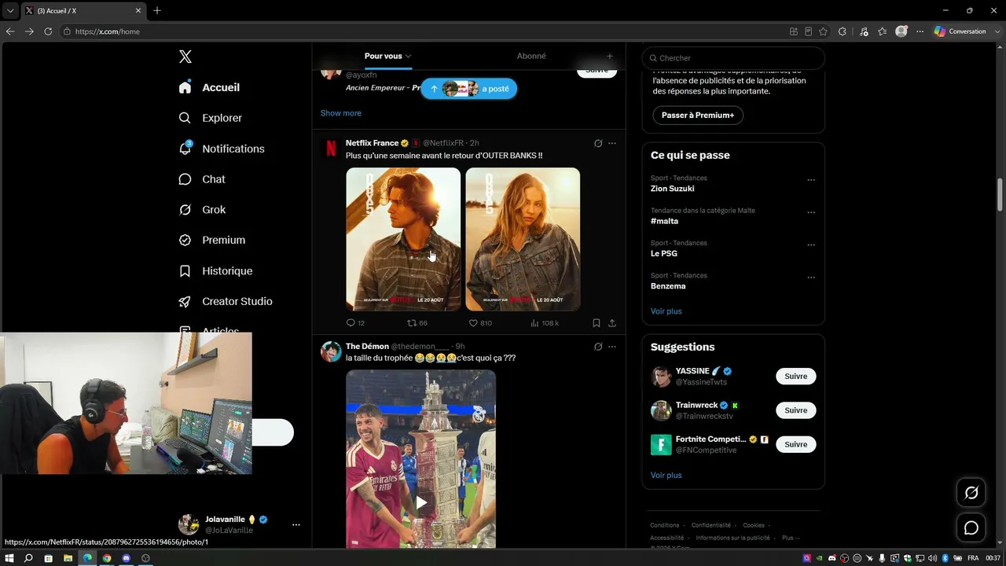The height and width of the screenshot is (566, 1006).
Task: Add a timeline tab with plus icon
Action: pyautogui.click(x=609, y=57)
